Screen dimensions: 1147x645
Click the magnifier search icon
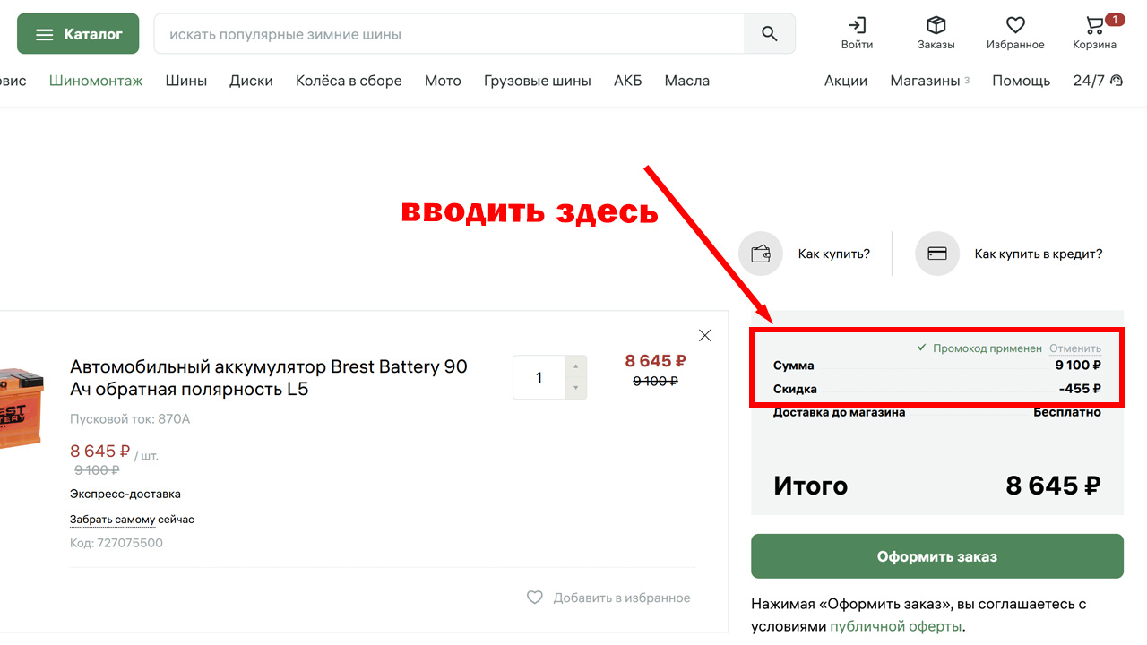tap(769, 34)
